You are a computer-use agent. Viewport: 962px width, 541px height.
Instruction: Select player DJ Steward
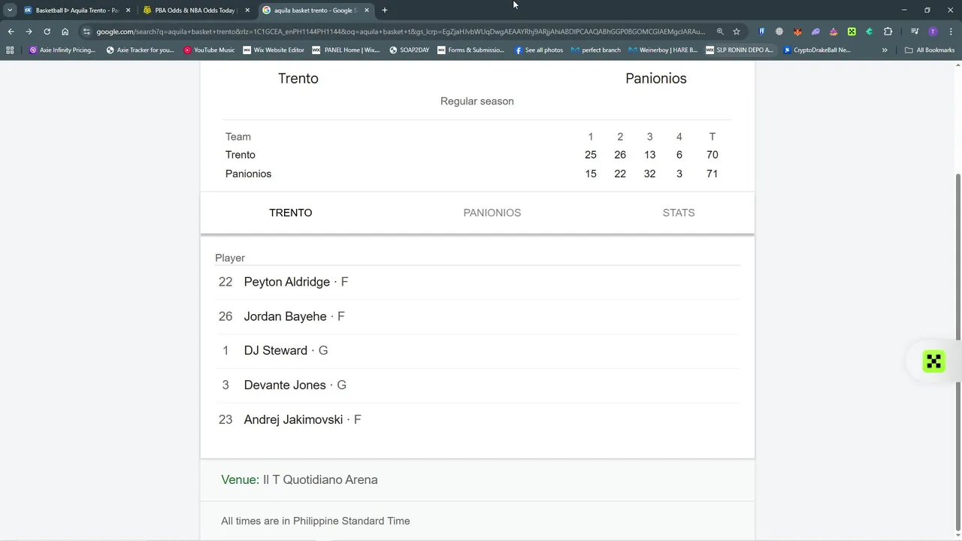coord(276,351)
